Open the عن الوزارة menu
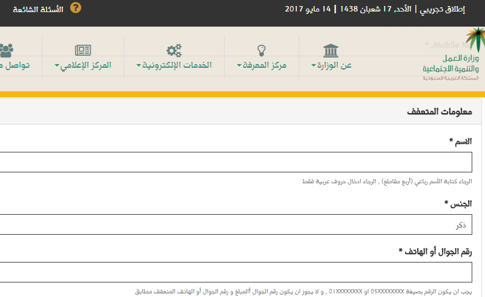This screenshot has width=485, height=297. click(x=334, y=65)
